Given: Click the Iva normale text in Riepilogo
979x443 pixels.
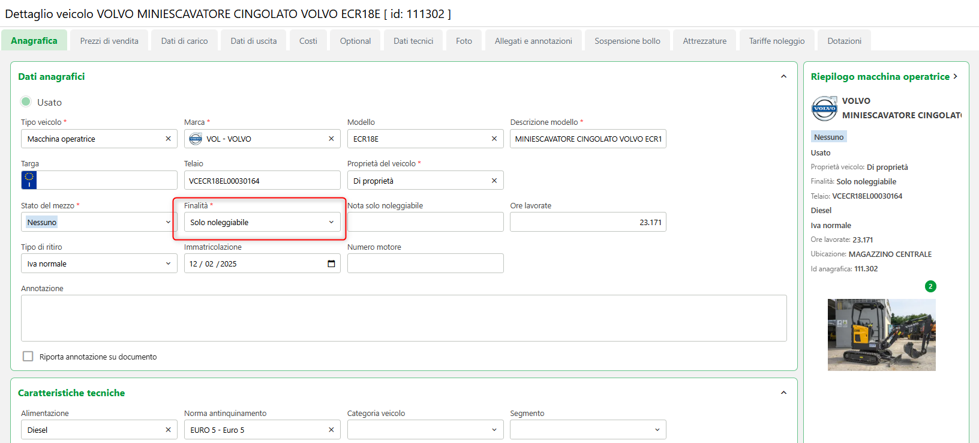Looking at the screenshot, I should [831, 225].
